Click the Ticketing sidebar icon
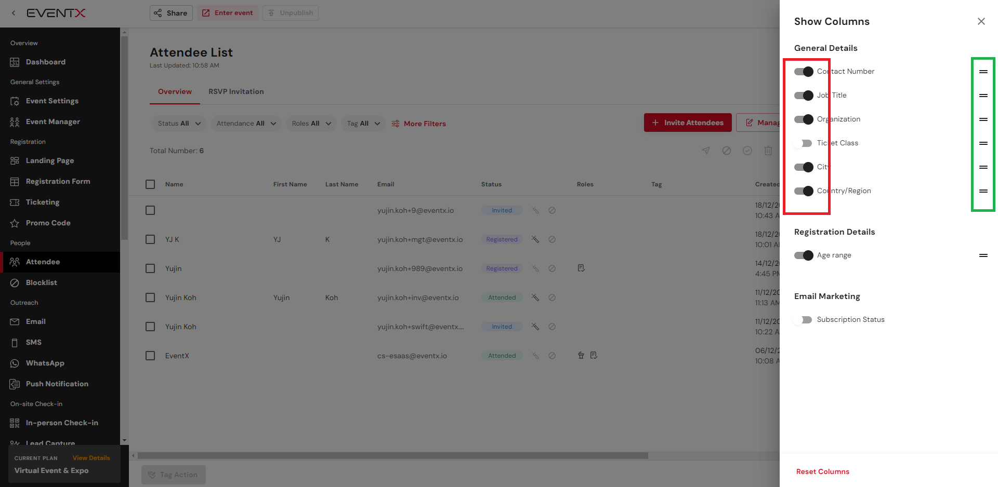 [15, 202]
